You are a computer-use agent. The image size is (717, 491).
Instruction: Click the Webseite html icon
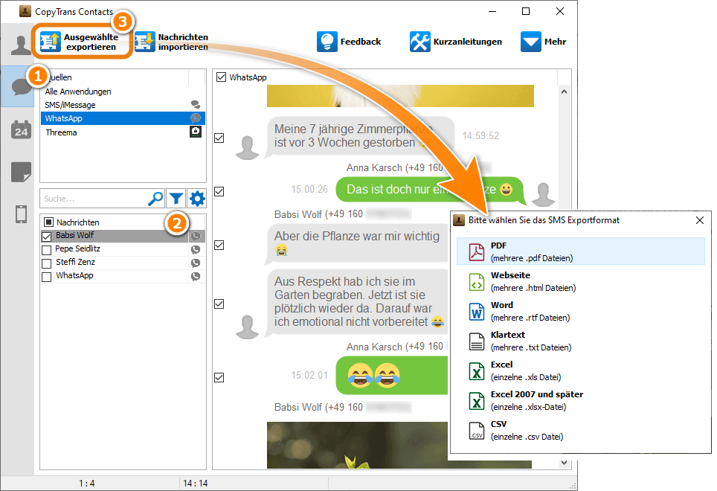pos(477,282)
